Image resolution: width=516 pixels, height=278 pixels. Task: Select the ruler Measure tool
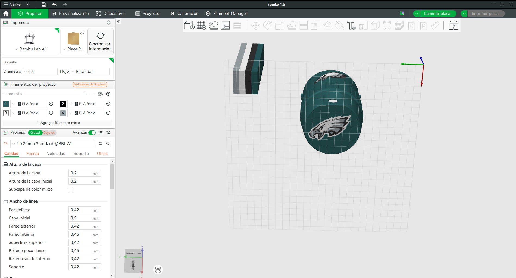point(435,25)
